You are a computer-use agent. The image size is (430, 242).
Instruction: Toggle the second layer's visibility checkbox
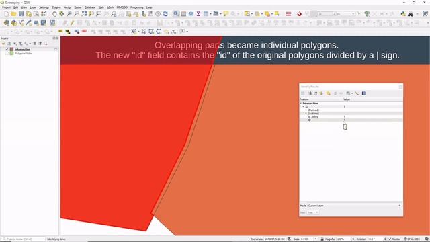pos(7,54)
